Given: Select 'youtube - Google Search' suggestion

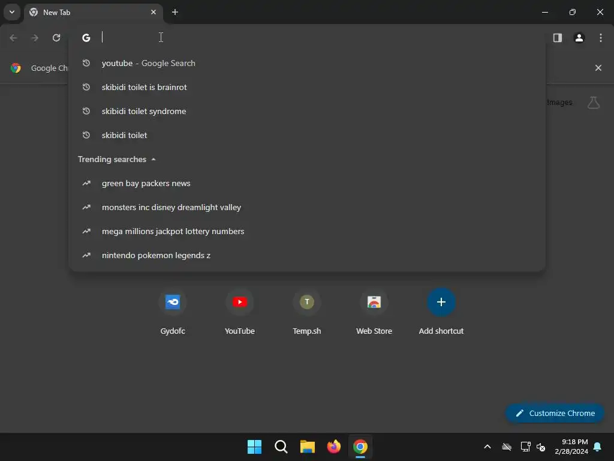Looking at the screenshot, I should tap(307, 63).
